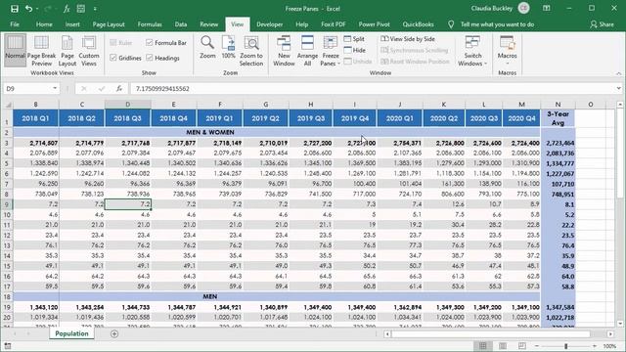626x352 pixels.
Task: Open Customize Quick Access Toolbar dropdown
Action: [x=95, y=9]
